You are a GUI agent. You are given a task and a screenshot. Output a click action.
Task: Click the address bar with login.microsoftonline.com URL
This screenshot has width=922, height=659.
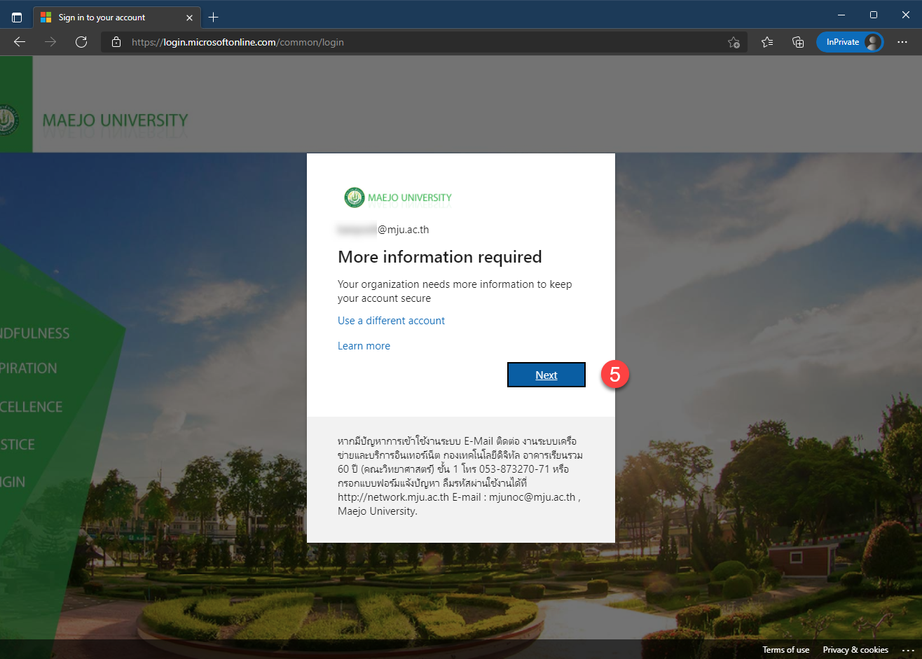(420, 42)
